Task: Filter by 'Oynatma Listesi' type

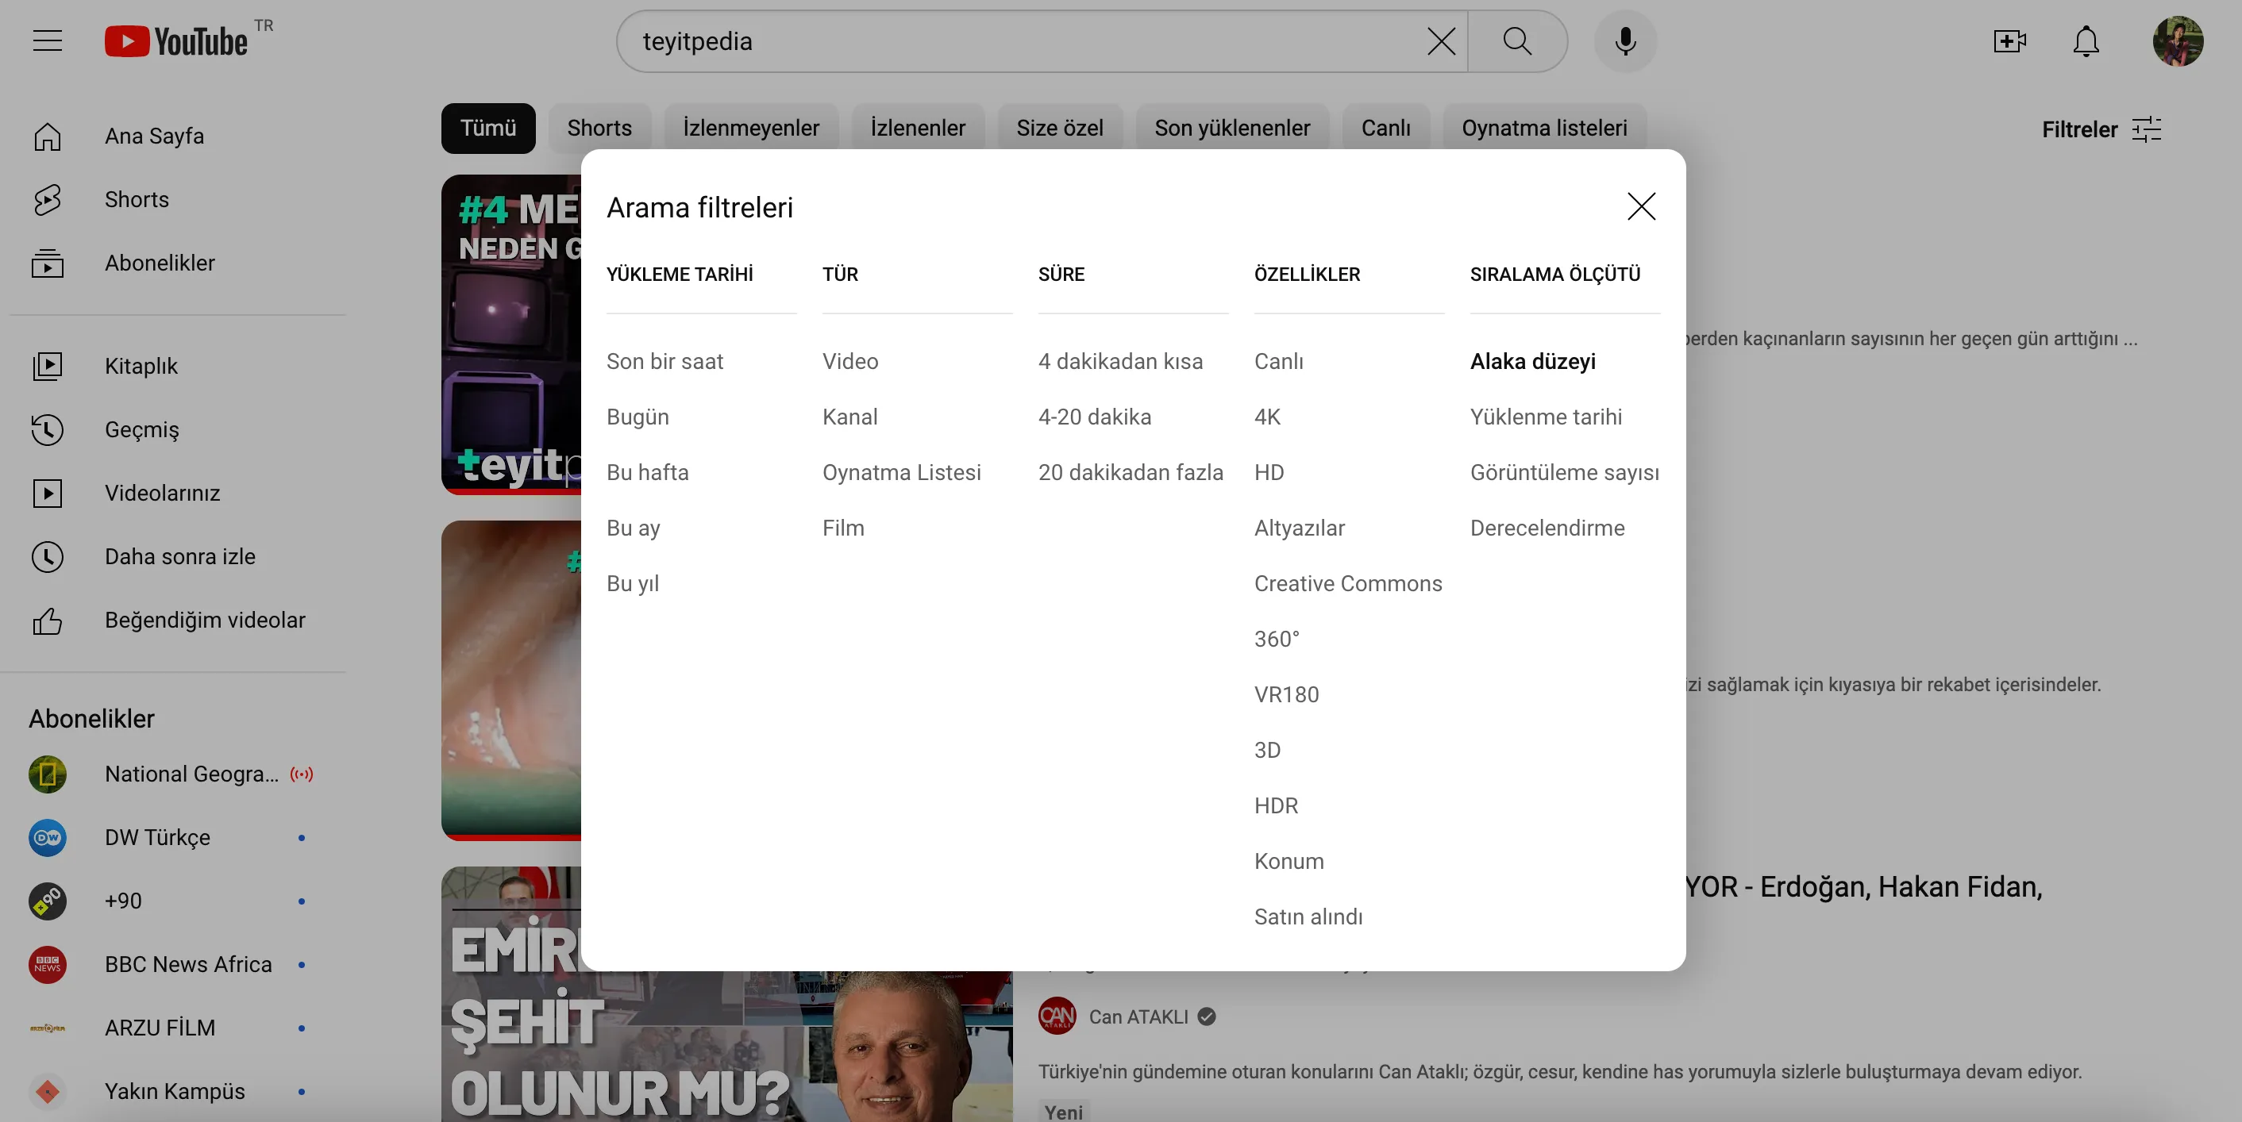Action: coord(901,472)
